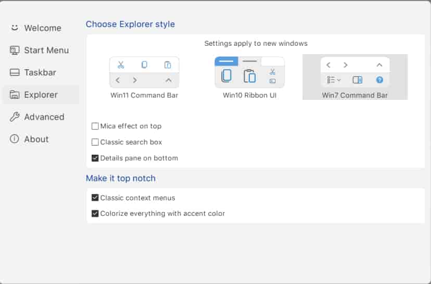Select the Win11 Command Bar label

(144, 95)
